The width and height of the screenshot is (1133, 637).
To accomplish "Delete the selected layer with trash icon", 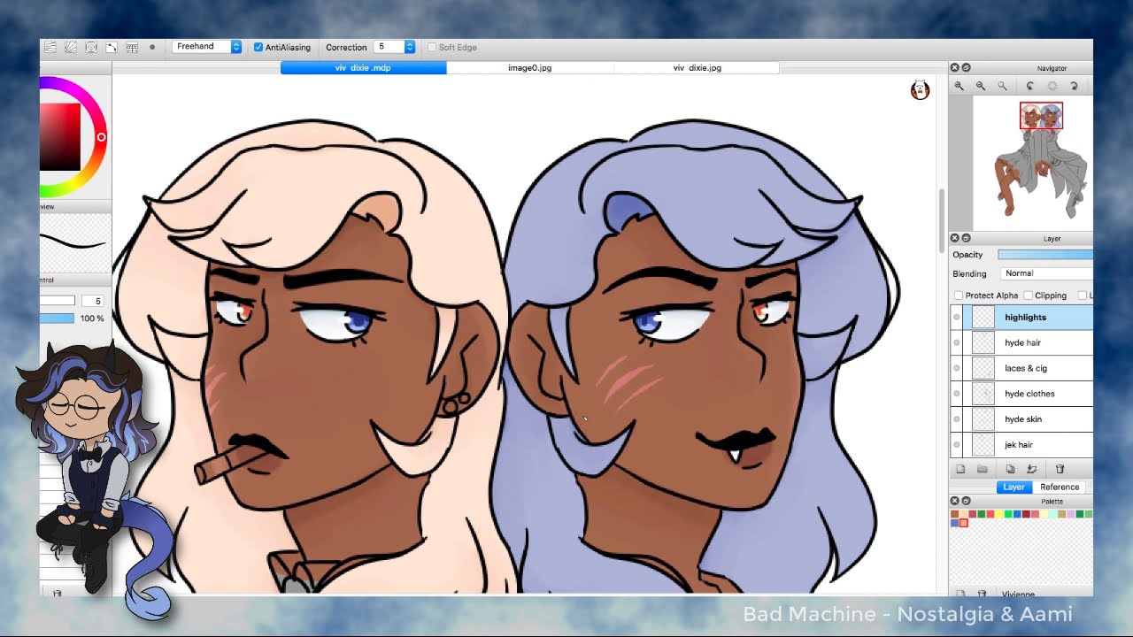I will click(1060, 469).
